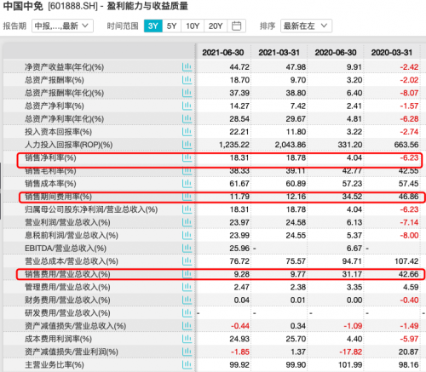This screenshot has width=426, height=372.
Task: Click the 2020-03-31 column header
Action: [x=392, y=53]
